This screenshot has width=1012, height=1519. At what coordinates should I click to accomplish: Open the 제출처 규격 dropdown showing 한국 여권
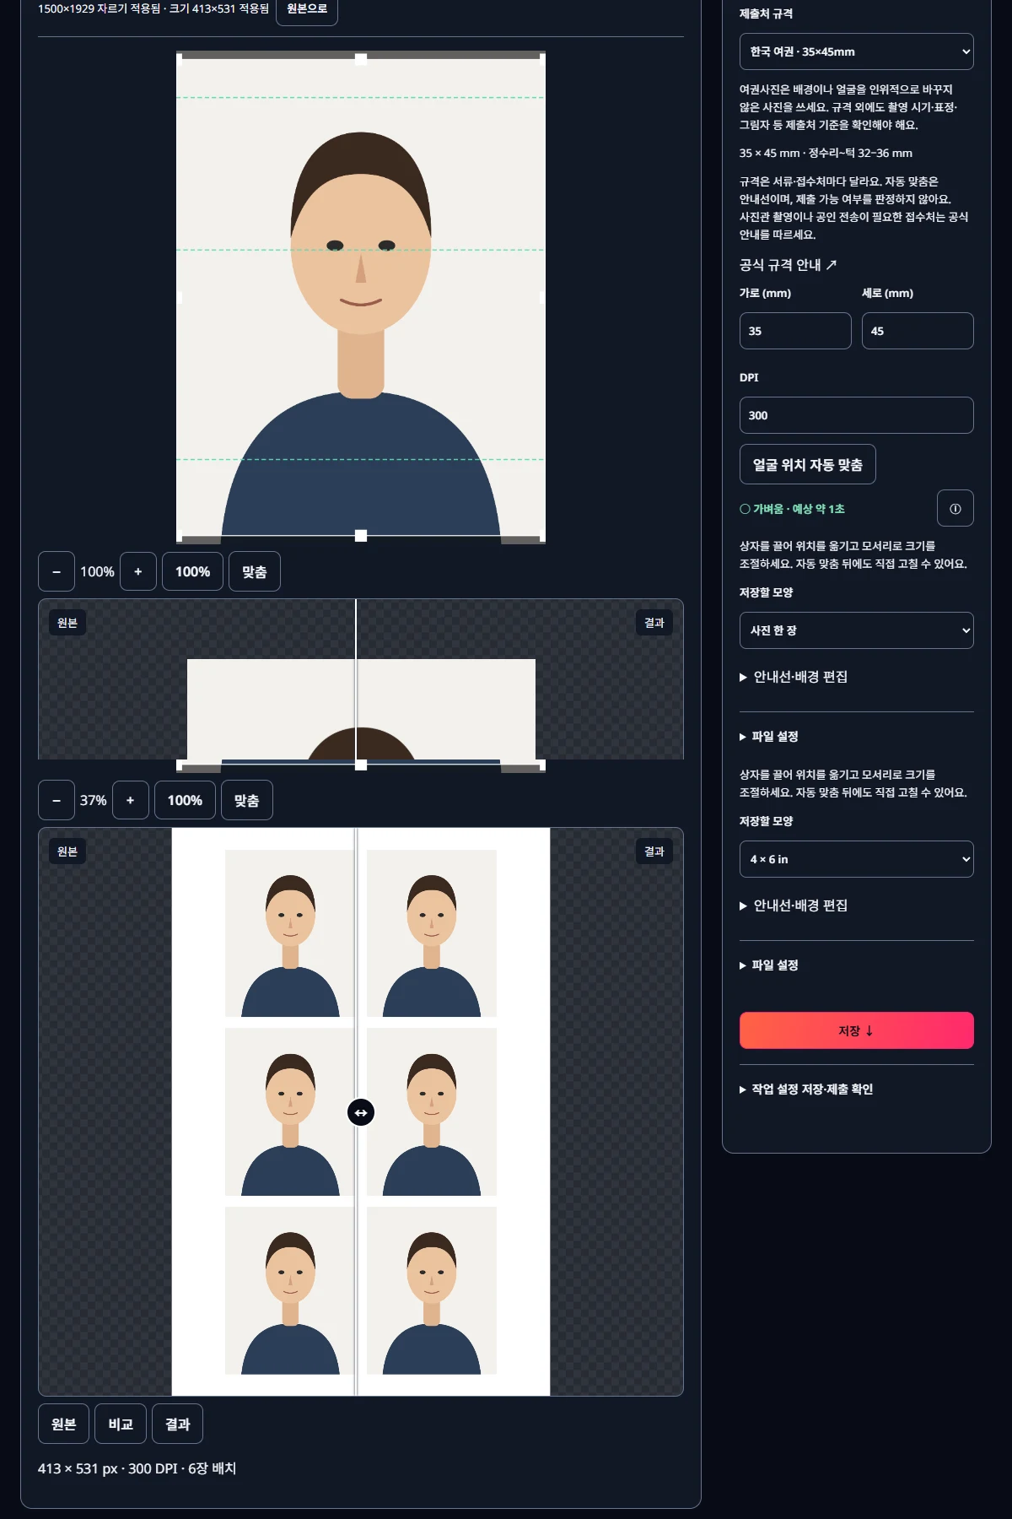(x=856, y=51)
